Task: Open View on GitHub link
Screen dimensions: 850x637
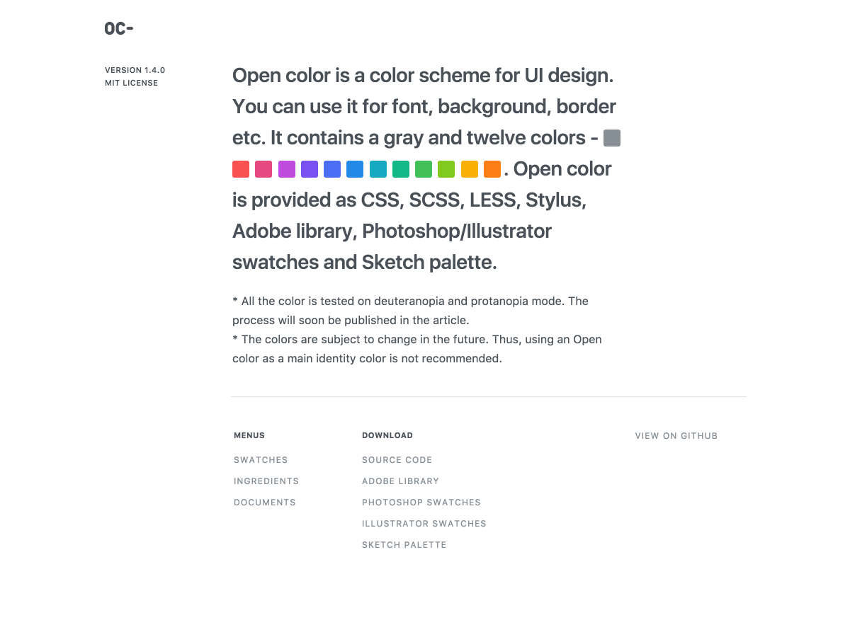Action: point(676,436)
